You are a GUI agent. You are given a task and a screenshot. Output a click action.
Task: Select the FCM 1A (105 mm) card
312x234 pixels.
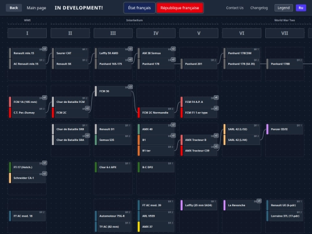27,102
